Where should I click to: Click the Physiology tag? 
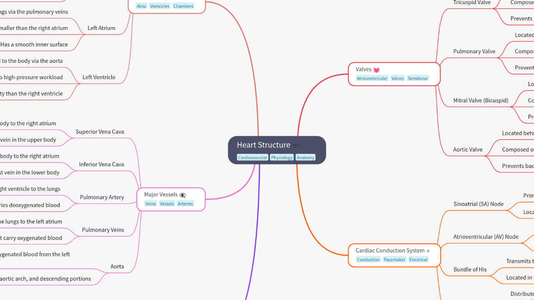point(282,157)
